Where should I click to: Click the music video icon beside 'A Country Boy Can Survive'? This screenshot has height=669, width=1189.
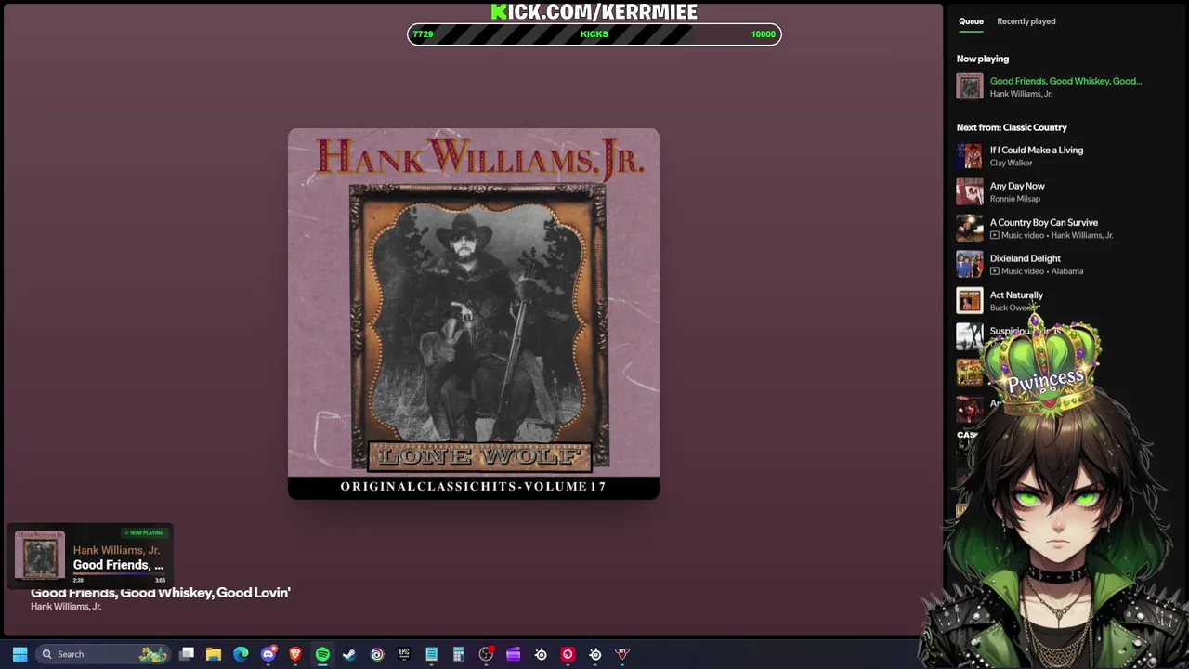coord(995,235)
